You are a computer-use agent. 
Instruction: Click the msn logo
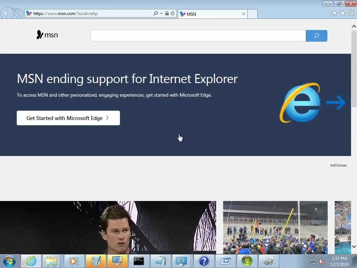click(47, 35)
